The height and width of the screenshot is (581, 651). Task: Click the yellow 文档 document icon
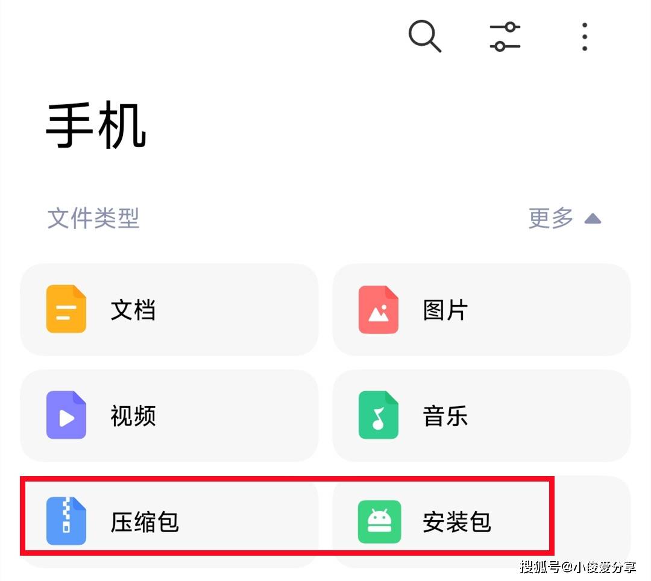[66, 309]
